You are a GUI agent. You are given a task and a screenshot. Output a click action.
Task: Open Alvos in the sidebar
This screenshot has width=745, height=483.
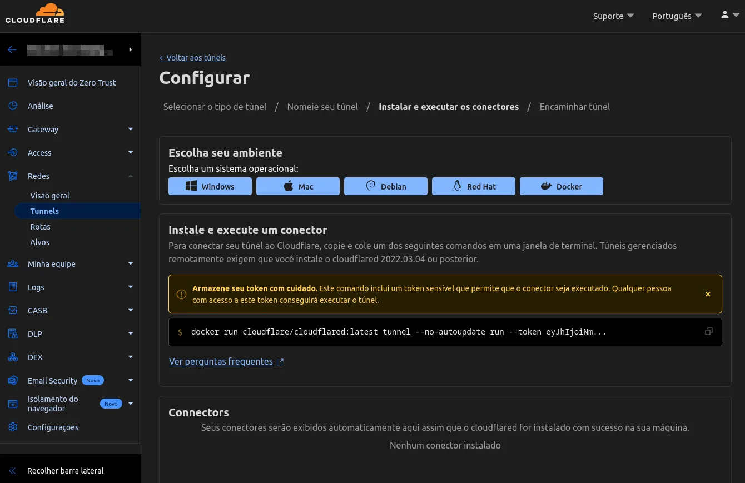pyautogui.click(x=39, y=242)
